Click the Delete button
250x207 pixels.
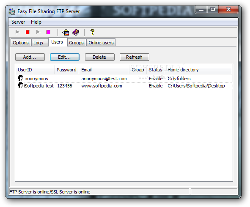tap(100, 57)
